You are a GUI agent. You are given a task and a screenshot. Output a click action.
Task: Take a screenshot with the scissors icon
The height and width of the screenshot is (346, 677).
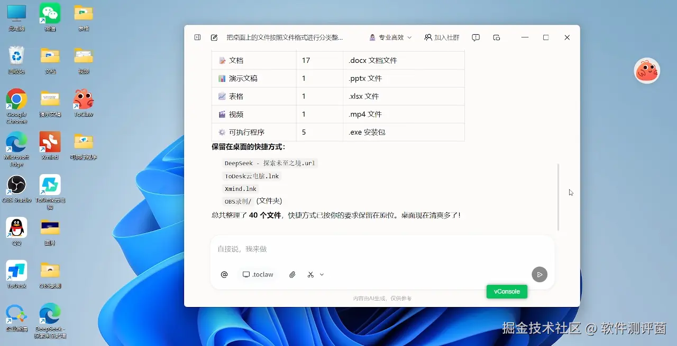tap(309, 274)
